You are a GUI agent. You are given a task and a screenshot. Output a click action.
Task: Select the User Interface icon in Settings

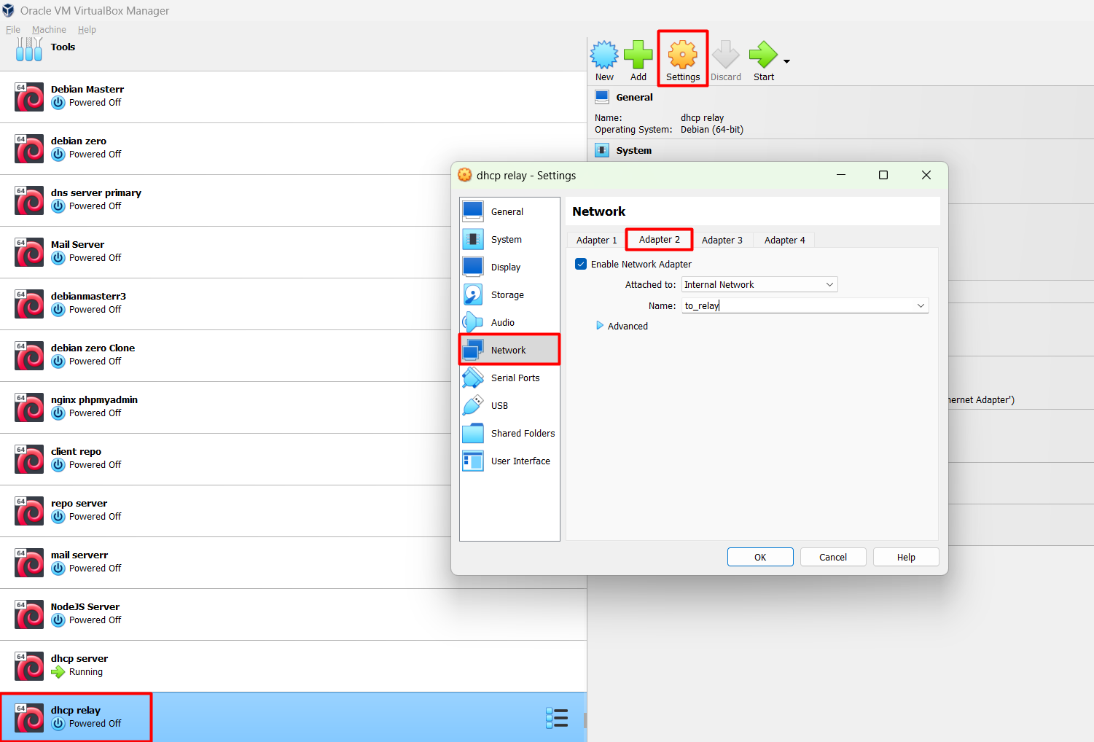coord(473,461)
